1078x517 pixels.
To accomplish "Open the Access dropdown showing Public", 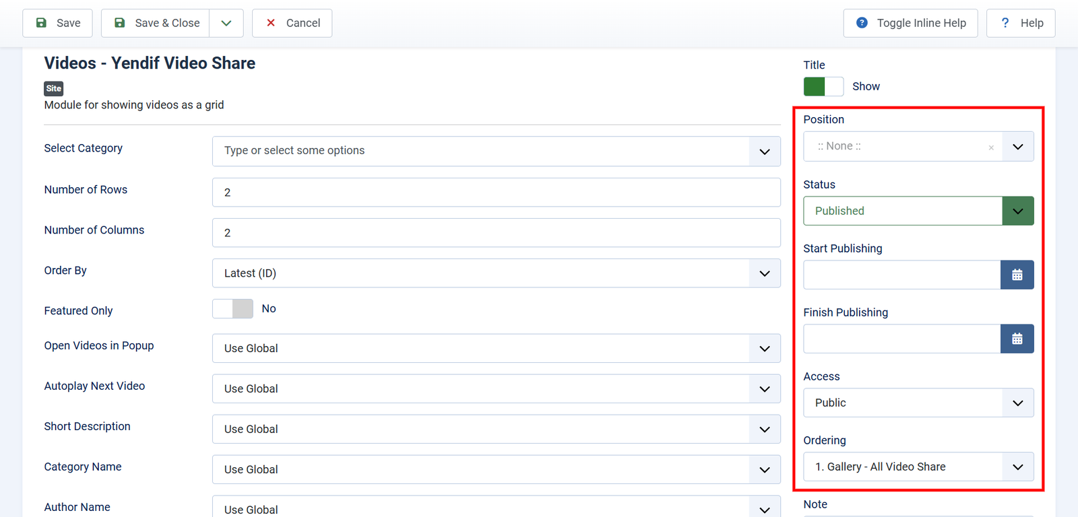I will pyautogui.click(x=918, y=403).
